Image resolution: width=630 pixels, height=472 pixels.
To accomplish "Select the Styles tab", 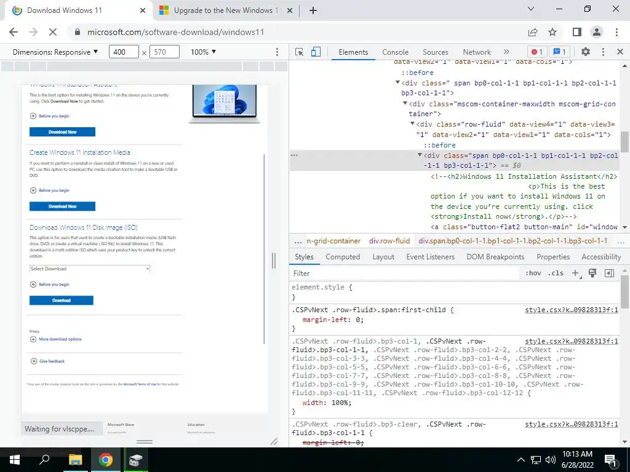I will [304, 257].
